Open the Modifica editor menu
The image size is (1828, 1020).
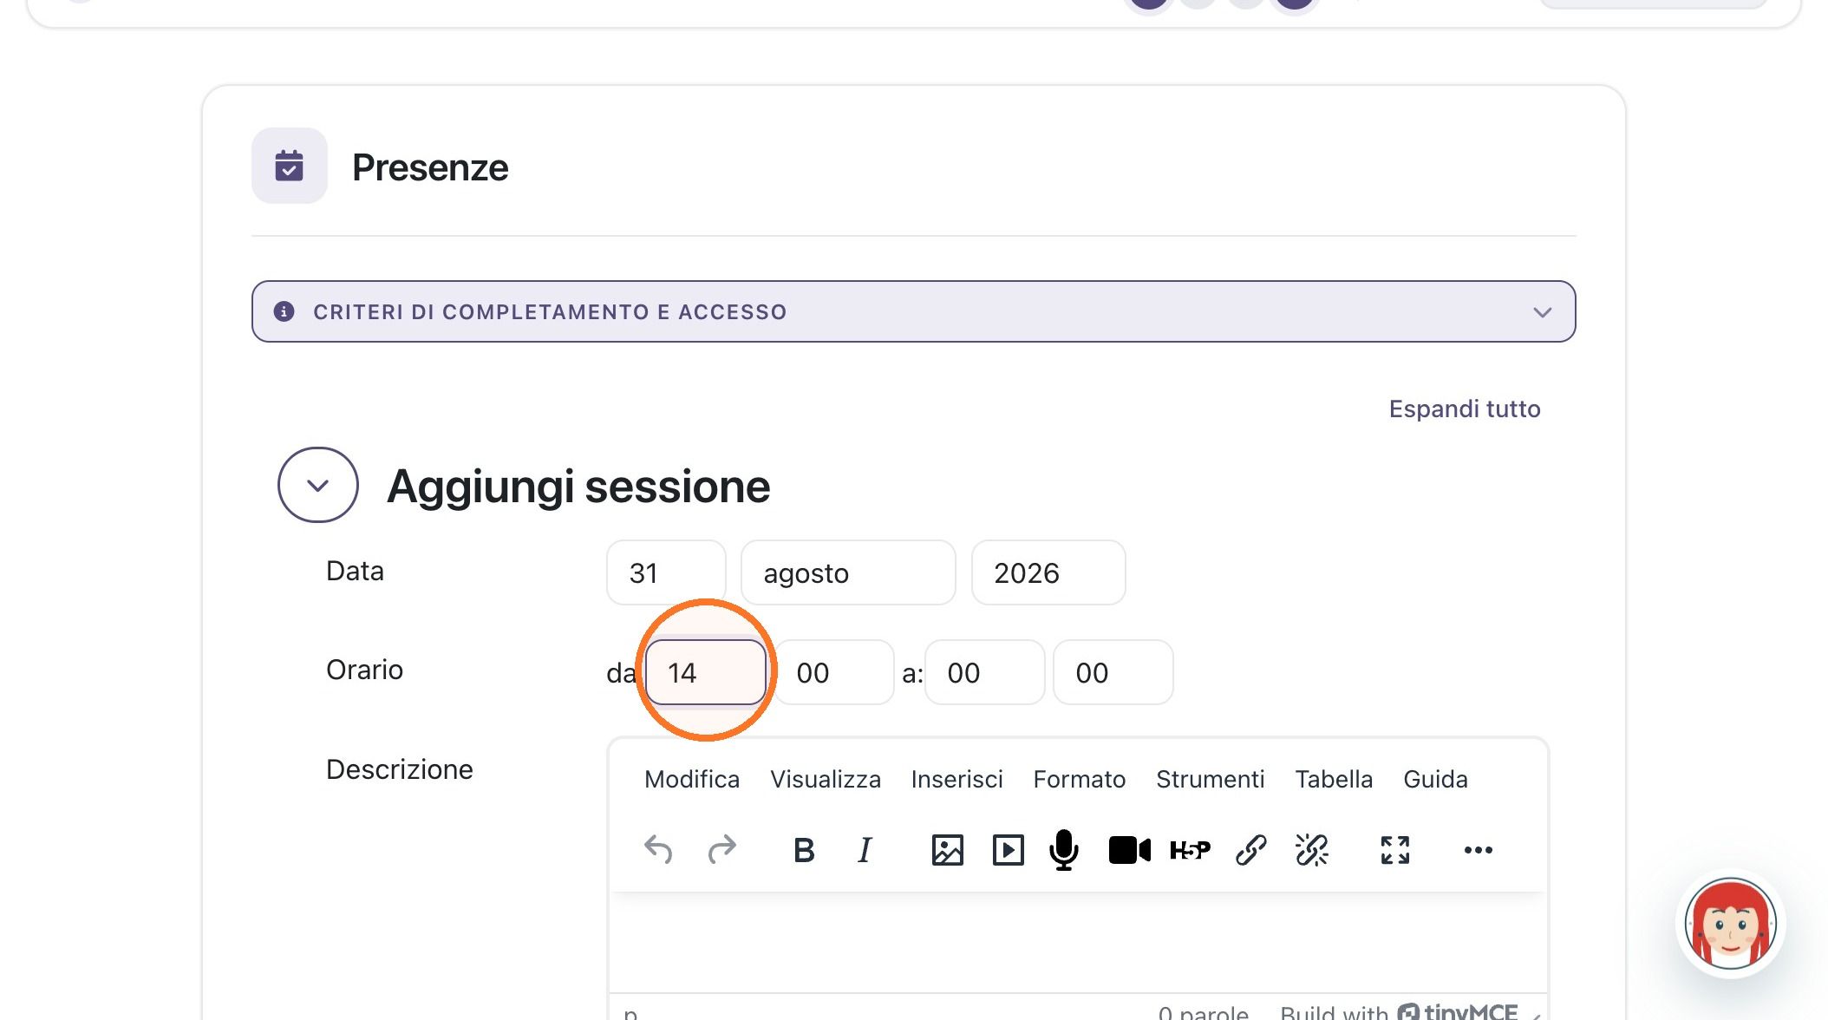pyautogui.click(x=692, y=779)
